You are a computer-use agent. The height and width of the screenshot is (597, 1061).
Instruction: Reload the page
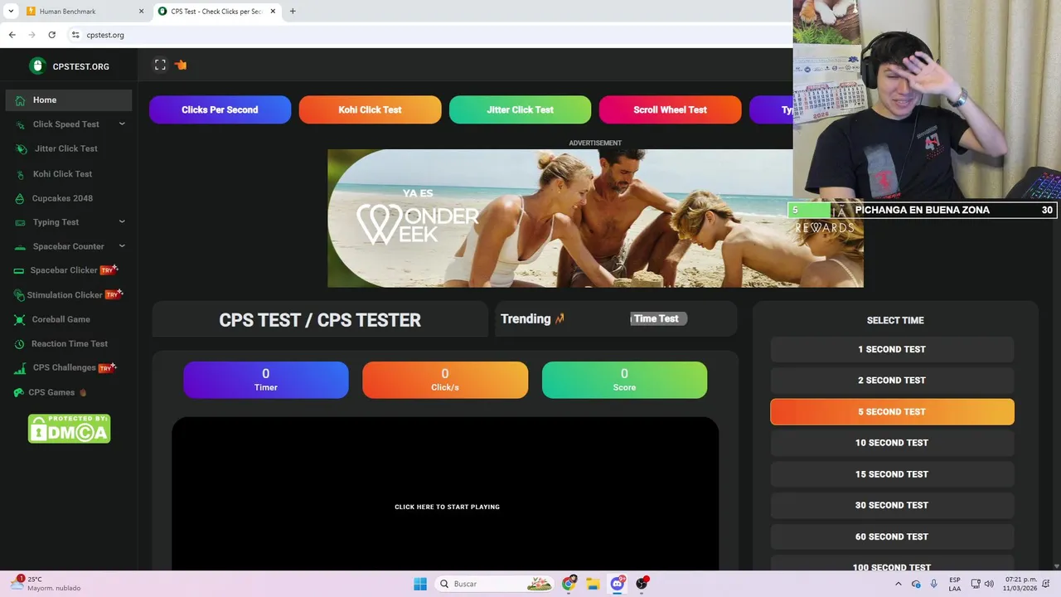(51, 35)
